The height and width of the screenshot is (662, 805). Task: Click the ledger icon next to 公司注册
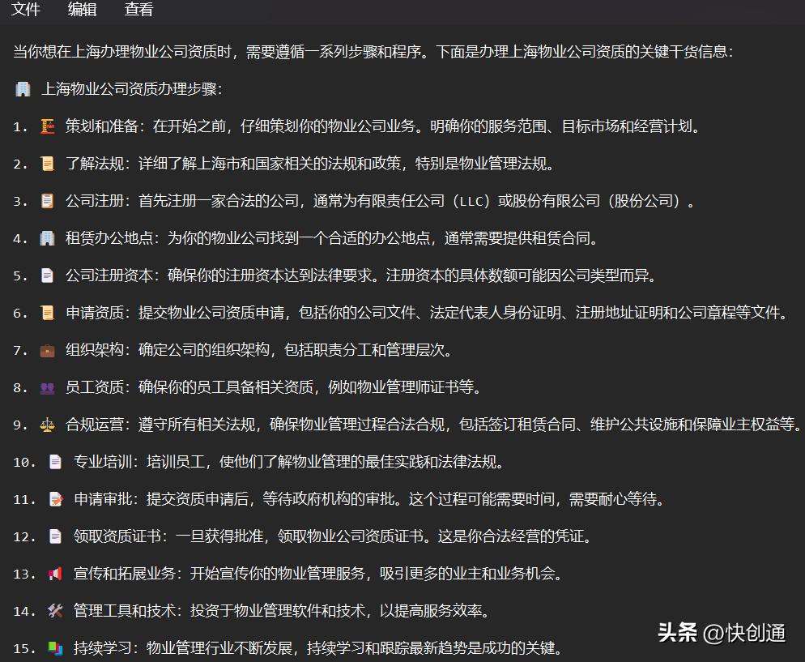point(47,201)
